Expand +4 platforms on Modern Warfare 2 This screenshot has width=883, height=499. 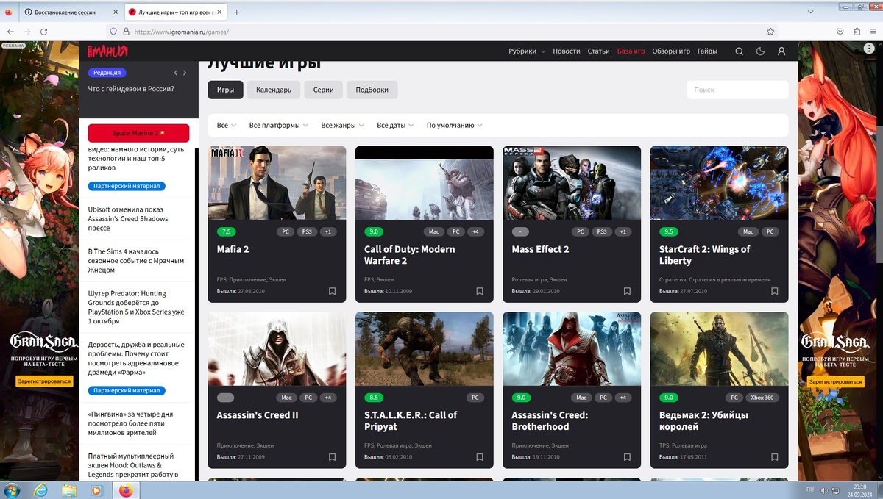[475, 231]
